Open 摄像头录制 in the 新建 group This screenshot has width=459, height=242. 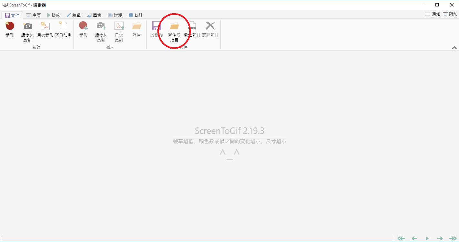pos(27,32)
